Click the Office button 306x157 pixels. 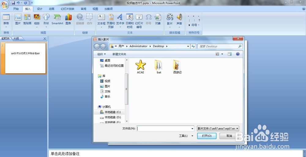4,5
